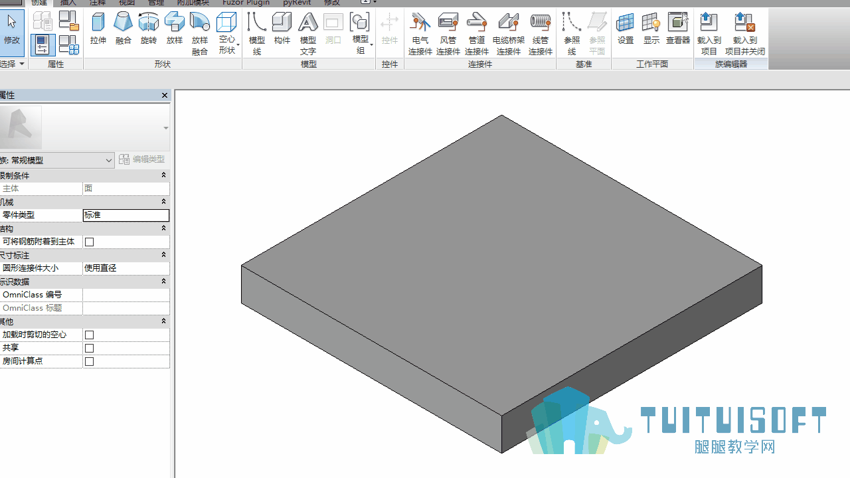This screenshot has height=478, width=850.
Task: Click the 圆形连接件大小 value 使用直径
Action: [126, 268]
